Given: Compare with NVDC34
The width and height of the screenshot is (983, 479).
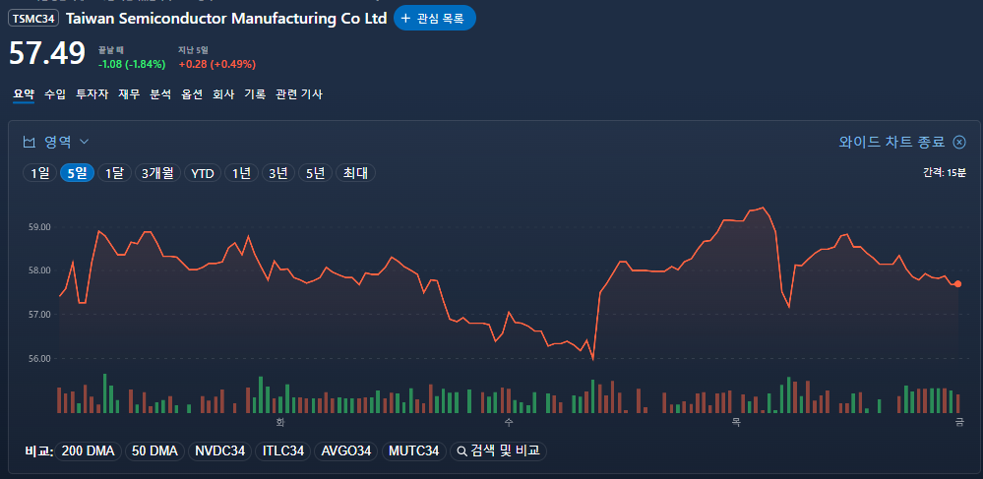Looking at the screenshot, I should coord(220,450).
